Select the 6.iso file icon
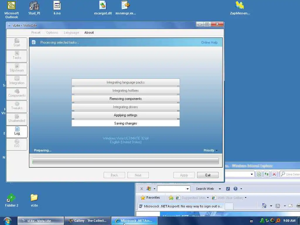 pos(57,8)
